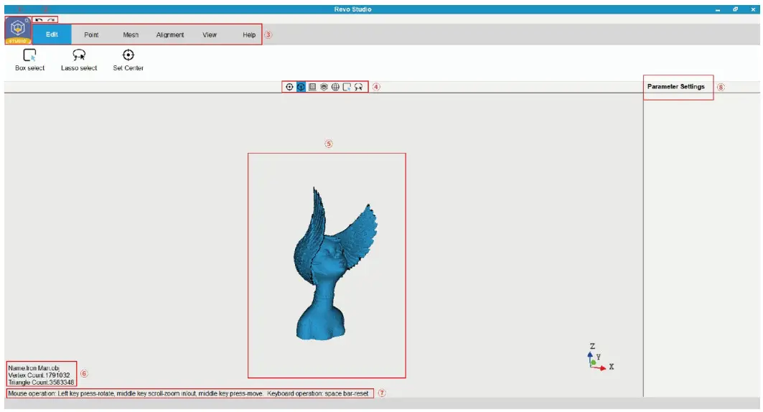This screenshot has height=412, width=763.
Task: Restore down the Revo Studio window
Action: click(735, 9)
